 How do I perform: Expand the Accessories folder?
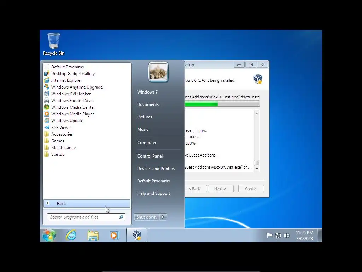coord(62,134)
